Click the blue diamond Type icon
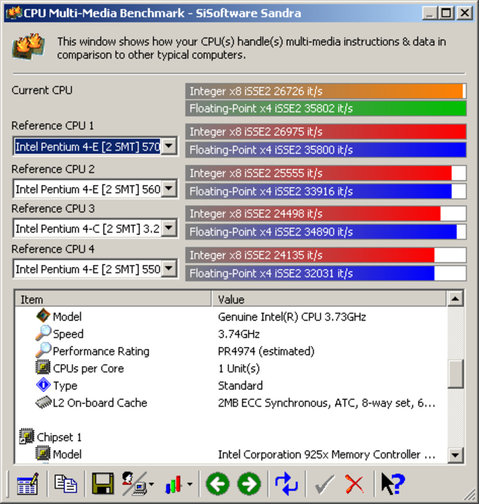 (x=43, y=385)
